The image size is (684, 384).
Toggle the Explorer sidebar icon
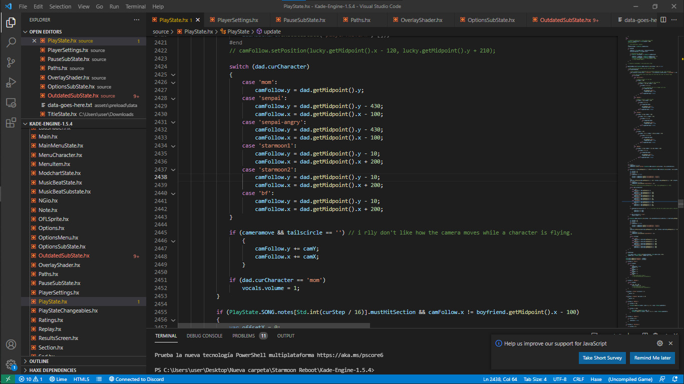11,22
